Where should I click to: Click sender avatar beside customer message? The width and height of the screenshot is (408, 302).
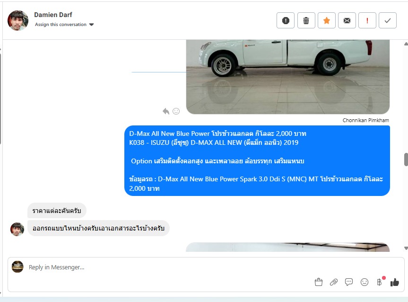tap(17, 229)
